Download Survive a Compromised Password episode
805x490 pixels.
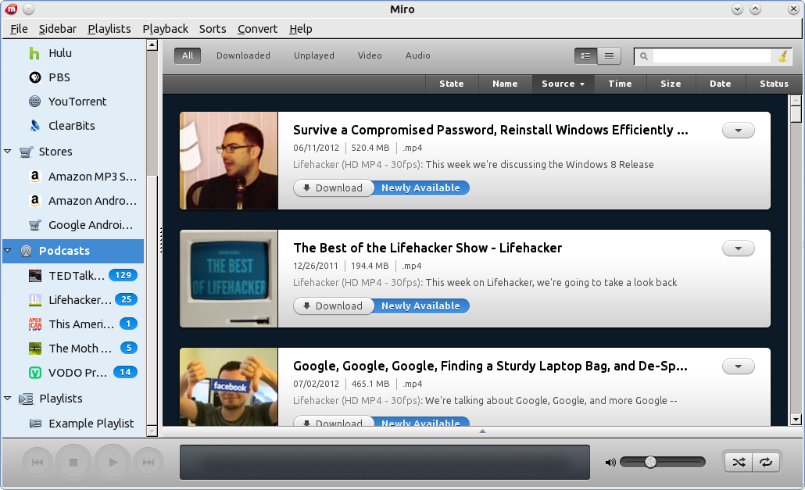[333, 188]
